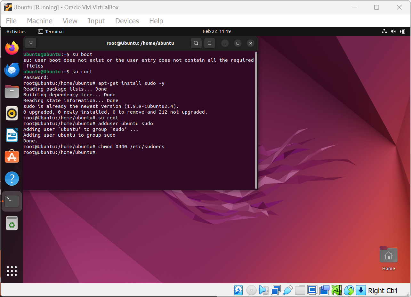The height and width of the screenshot is (297, 411).
Task: Click the Terminal icon in the dock
Action: pos(12,201)
